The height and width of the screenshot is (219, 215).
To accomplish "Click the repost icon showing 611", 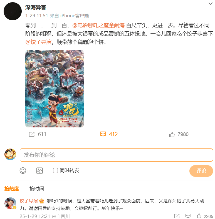I will pos(32,134).
